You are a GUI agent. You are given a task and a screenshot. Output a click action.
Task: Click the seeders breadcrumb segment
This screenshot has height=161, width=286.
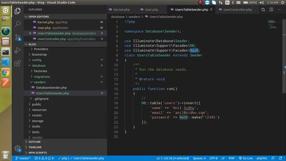[x=134, y=17]
